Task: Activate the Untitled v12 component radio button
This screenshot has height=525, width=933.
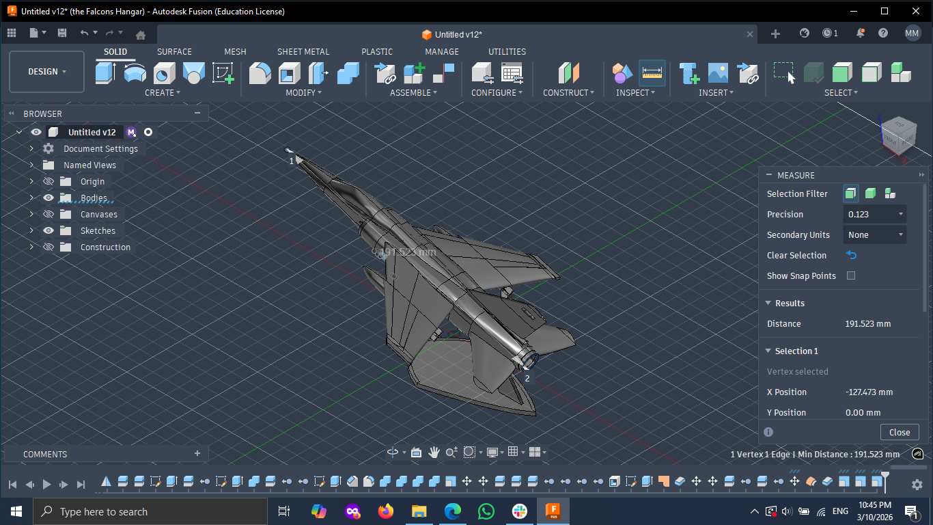Action: [148, 132]
